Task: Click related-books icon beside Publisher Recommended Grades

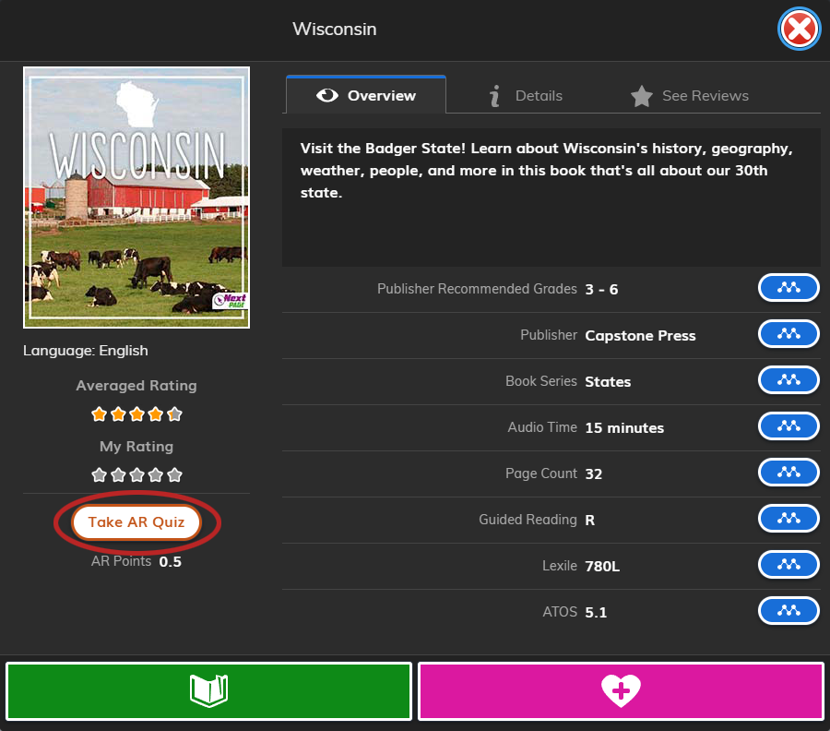Action: (x=788, y=288)
